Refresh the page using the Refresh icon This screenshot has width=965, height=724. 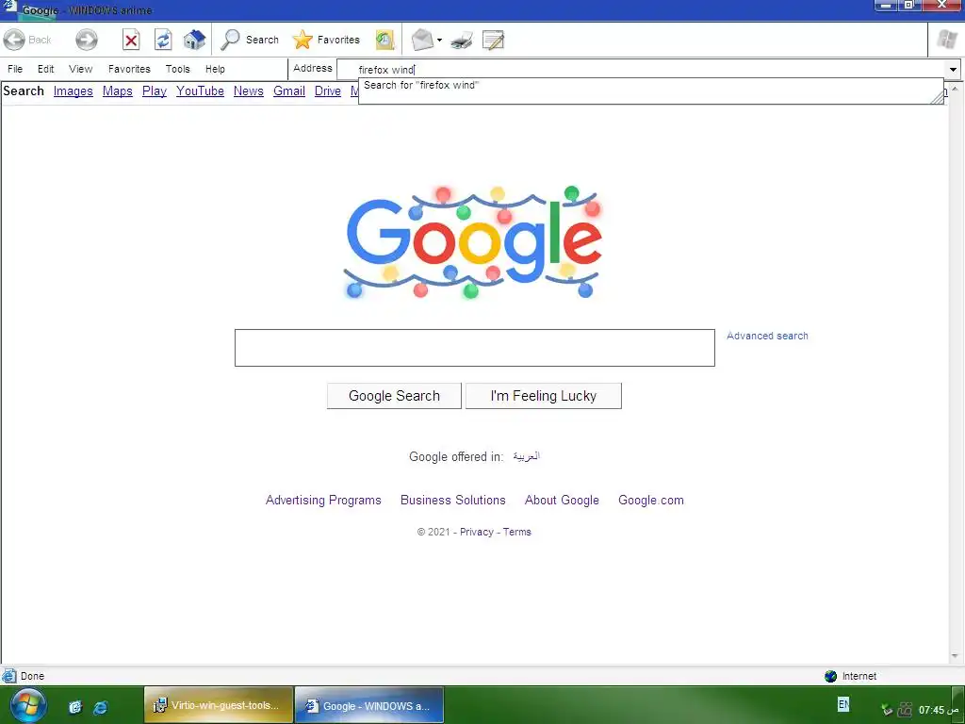coord(163,40)
